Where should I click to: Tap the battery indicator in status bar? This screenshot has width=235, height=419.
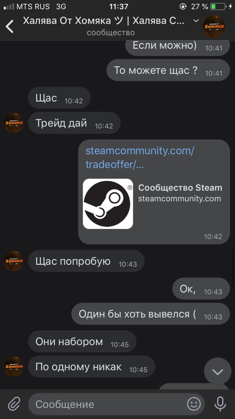coord(218,7)
